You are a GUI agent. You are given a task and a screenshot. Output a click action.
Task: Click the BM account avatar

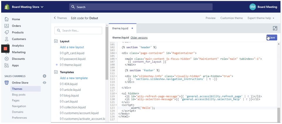coord(253,7)
